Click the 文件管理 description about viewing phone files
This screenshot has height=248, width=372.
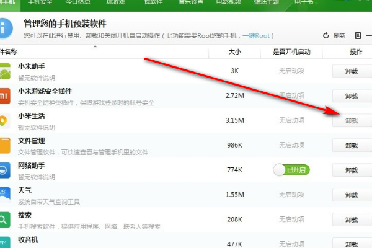pos(83,153)
